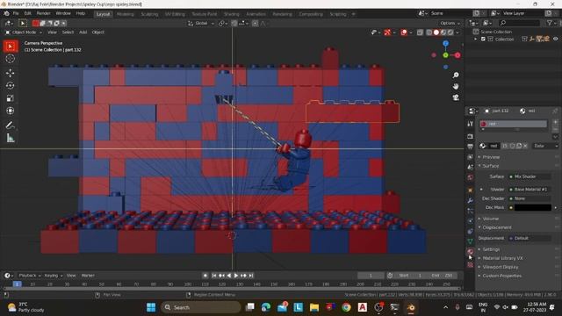
Task: Select the Transform tool
Action: (10, 111)
